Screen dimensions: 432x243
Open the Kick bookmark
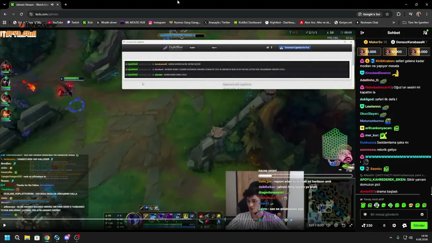(x=88, y=23)
